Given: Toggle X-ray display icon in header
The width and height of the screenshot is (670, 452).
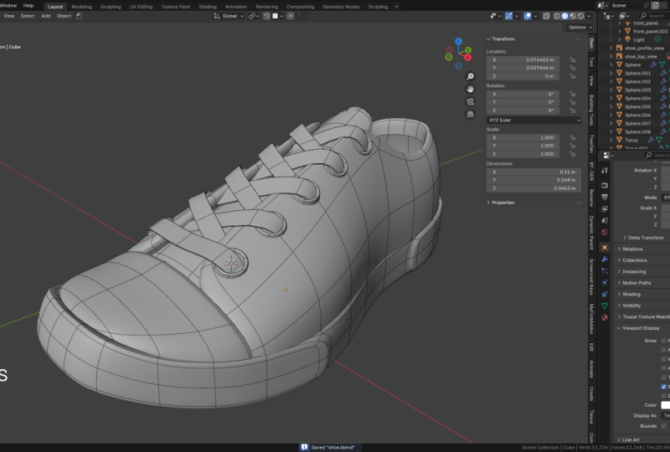Looking at the screenshot, I should tap(546, 16).
